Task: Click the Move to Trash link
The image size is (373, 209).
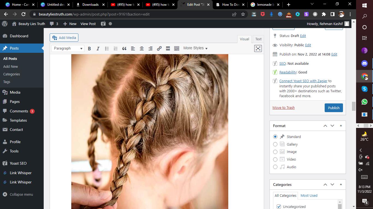Action: 283,107
